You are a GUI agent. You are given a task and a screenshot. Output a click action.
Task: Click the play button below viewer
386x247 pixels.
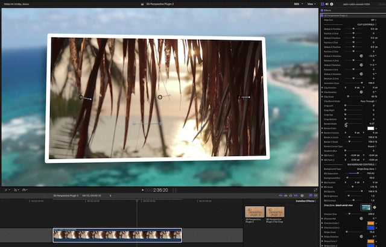tap(142, 190)
